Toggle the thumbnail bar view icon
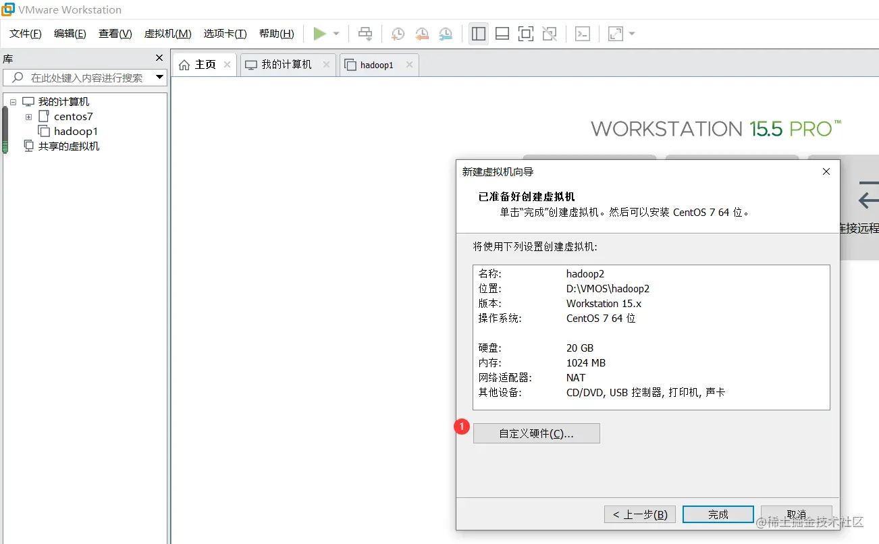The image size is (879, 544). tap(502, 34)
